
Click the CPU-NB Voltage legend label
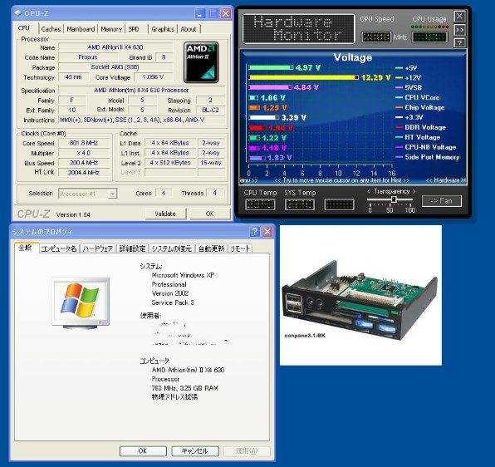430,147
